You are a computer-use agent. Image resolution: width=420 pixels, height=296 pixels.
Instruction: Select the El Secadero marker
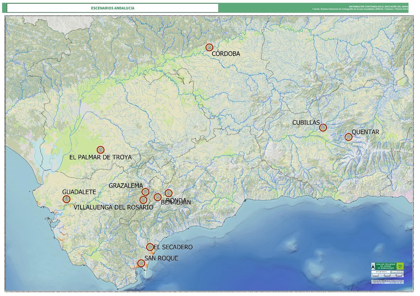150,246
